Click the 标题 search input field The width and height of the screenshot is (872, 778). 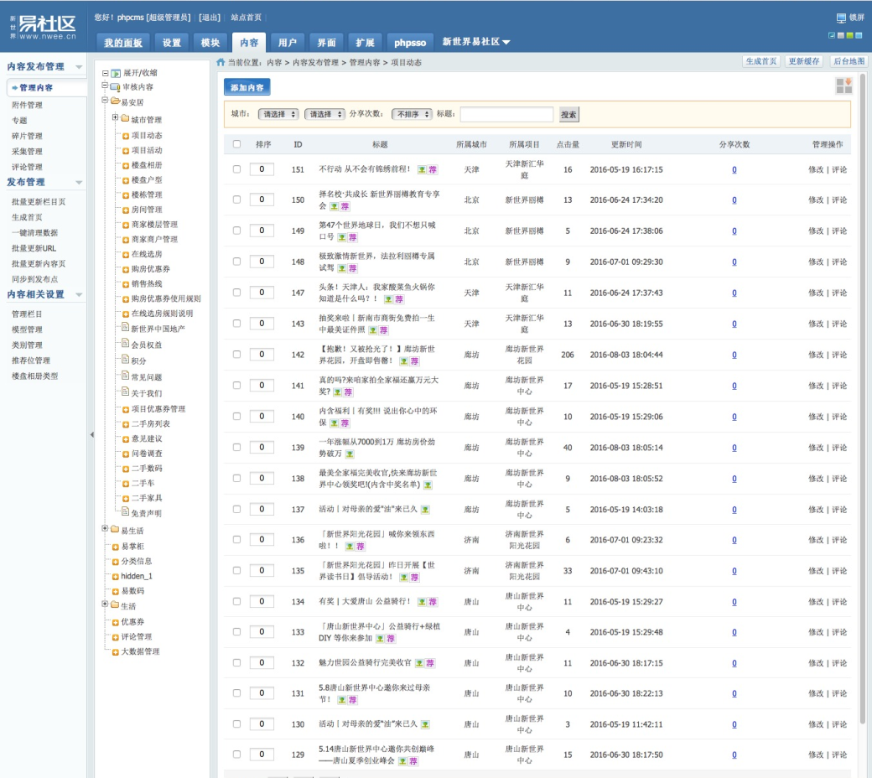coord(506,115)
